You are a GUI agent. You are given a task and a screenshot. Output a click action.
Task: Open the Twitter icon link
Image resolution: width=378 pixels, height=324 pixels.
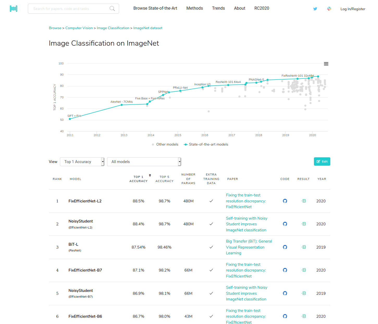click(315, 9)
